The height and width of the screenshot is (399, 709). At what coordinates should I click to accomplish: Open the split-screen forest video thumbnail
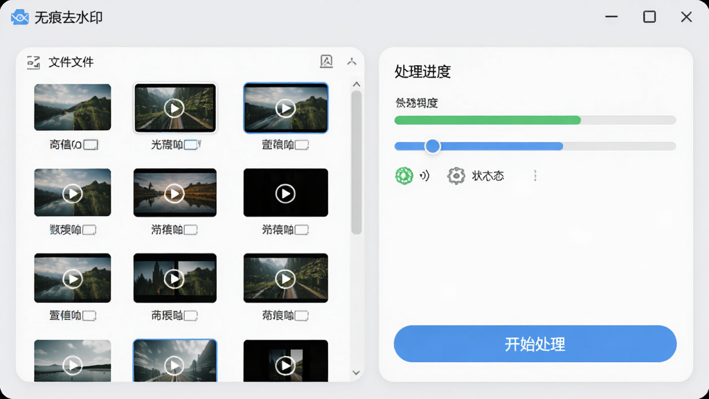(174, 278)
